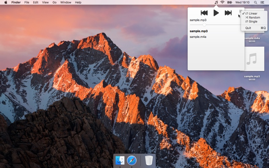Open the File menu

click(x=27, y=2)
